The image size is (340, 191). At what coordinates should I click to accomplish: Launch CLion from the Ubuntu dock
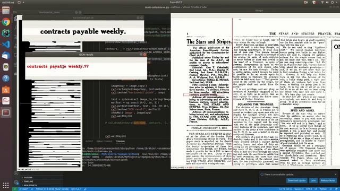(6, 33)
